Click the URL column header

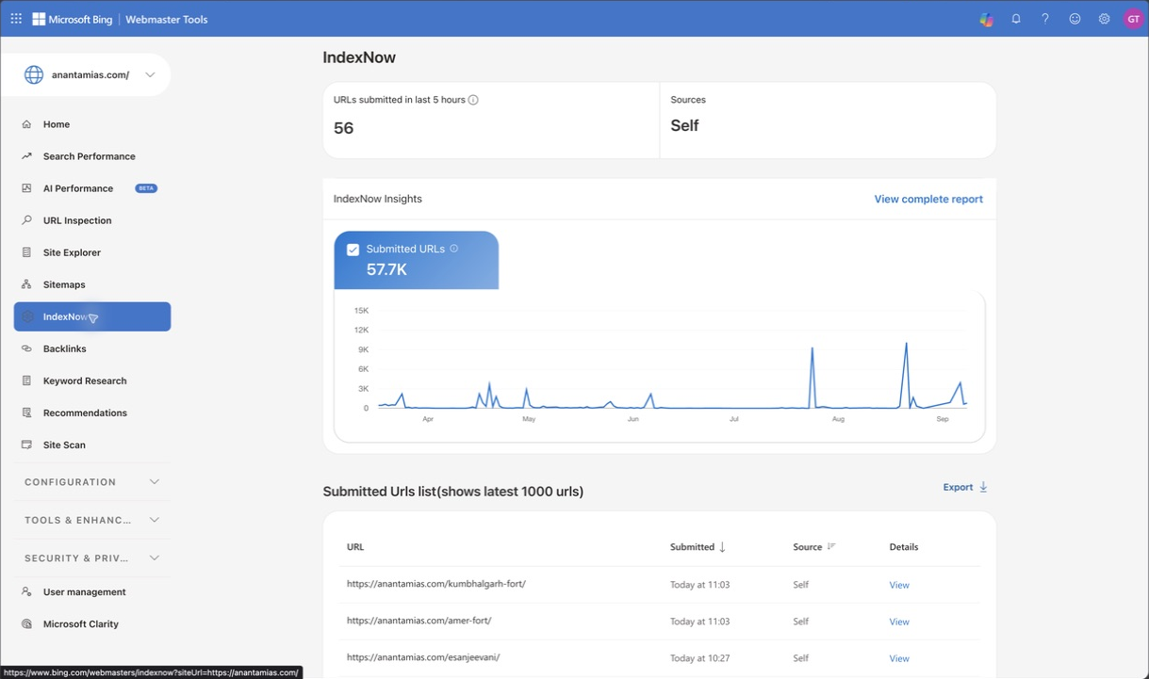tap(355, 547)
